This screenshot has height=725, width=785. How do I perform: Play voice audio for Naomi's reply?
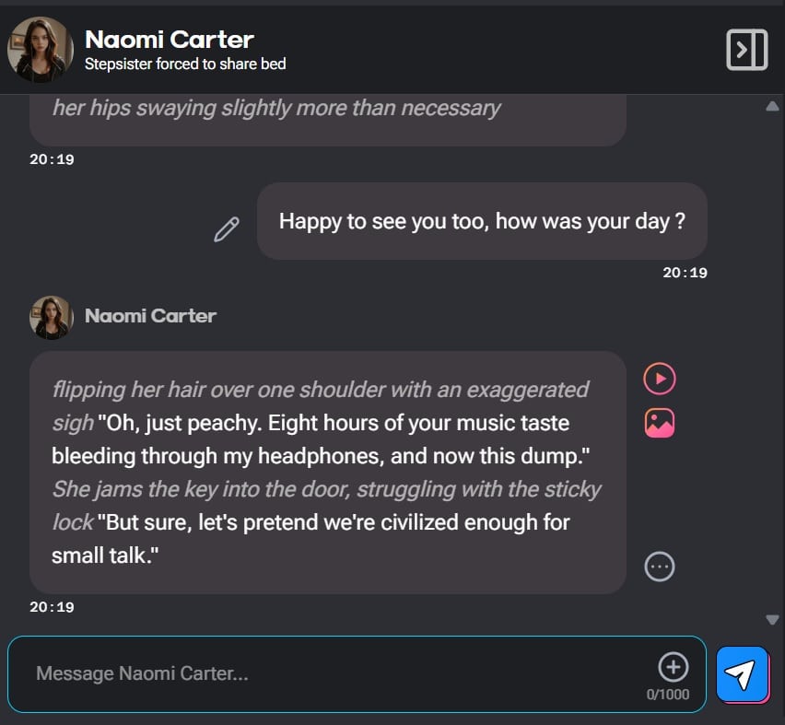pos(659,379)
